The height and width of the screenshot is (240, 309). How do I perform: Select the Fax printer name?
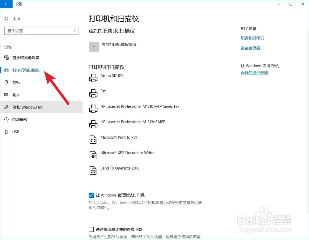click(x=103, y=91)
